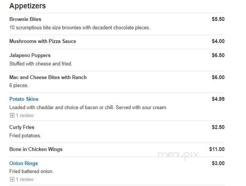246x186 pixels.
Task: Select the Bone in Chicken Wings item
Action: tap(36, 149)
